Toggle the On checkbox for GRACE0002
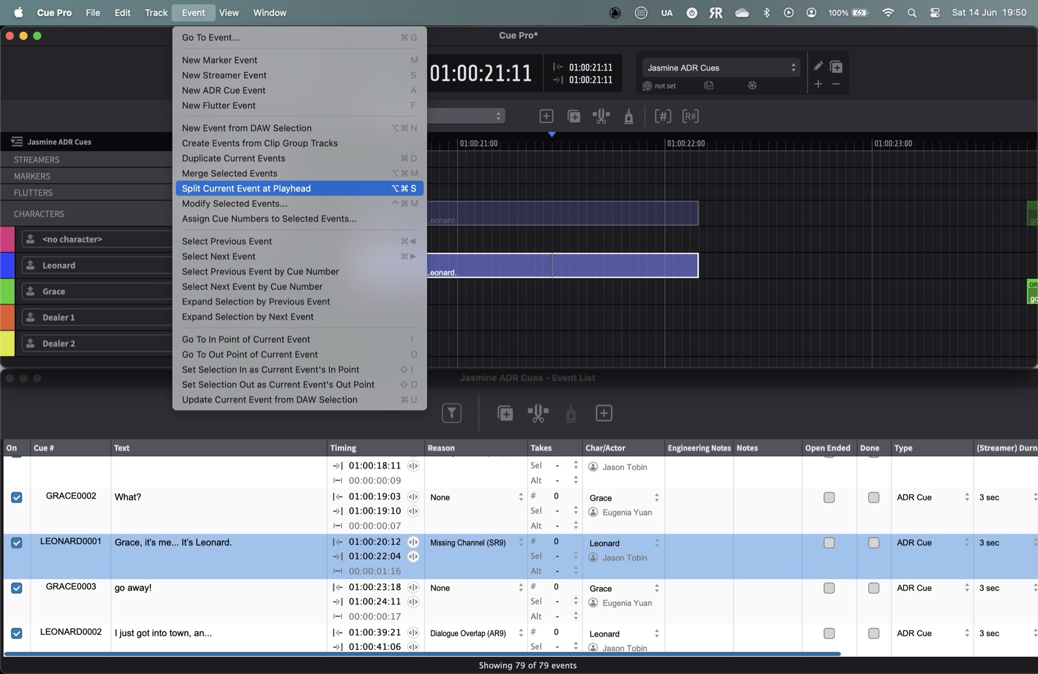1038x674 pixels. coord(17,497)
